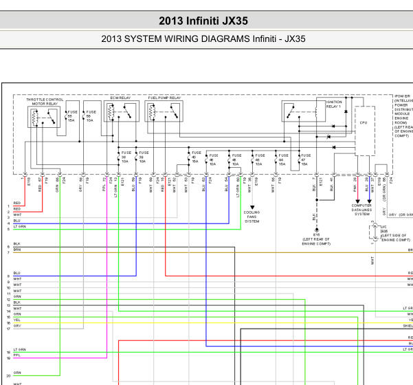413x385 pixels.
Task: Select the 'ECM RELAY' label
Action: click(120, 98)
